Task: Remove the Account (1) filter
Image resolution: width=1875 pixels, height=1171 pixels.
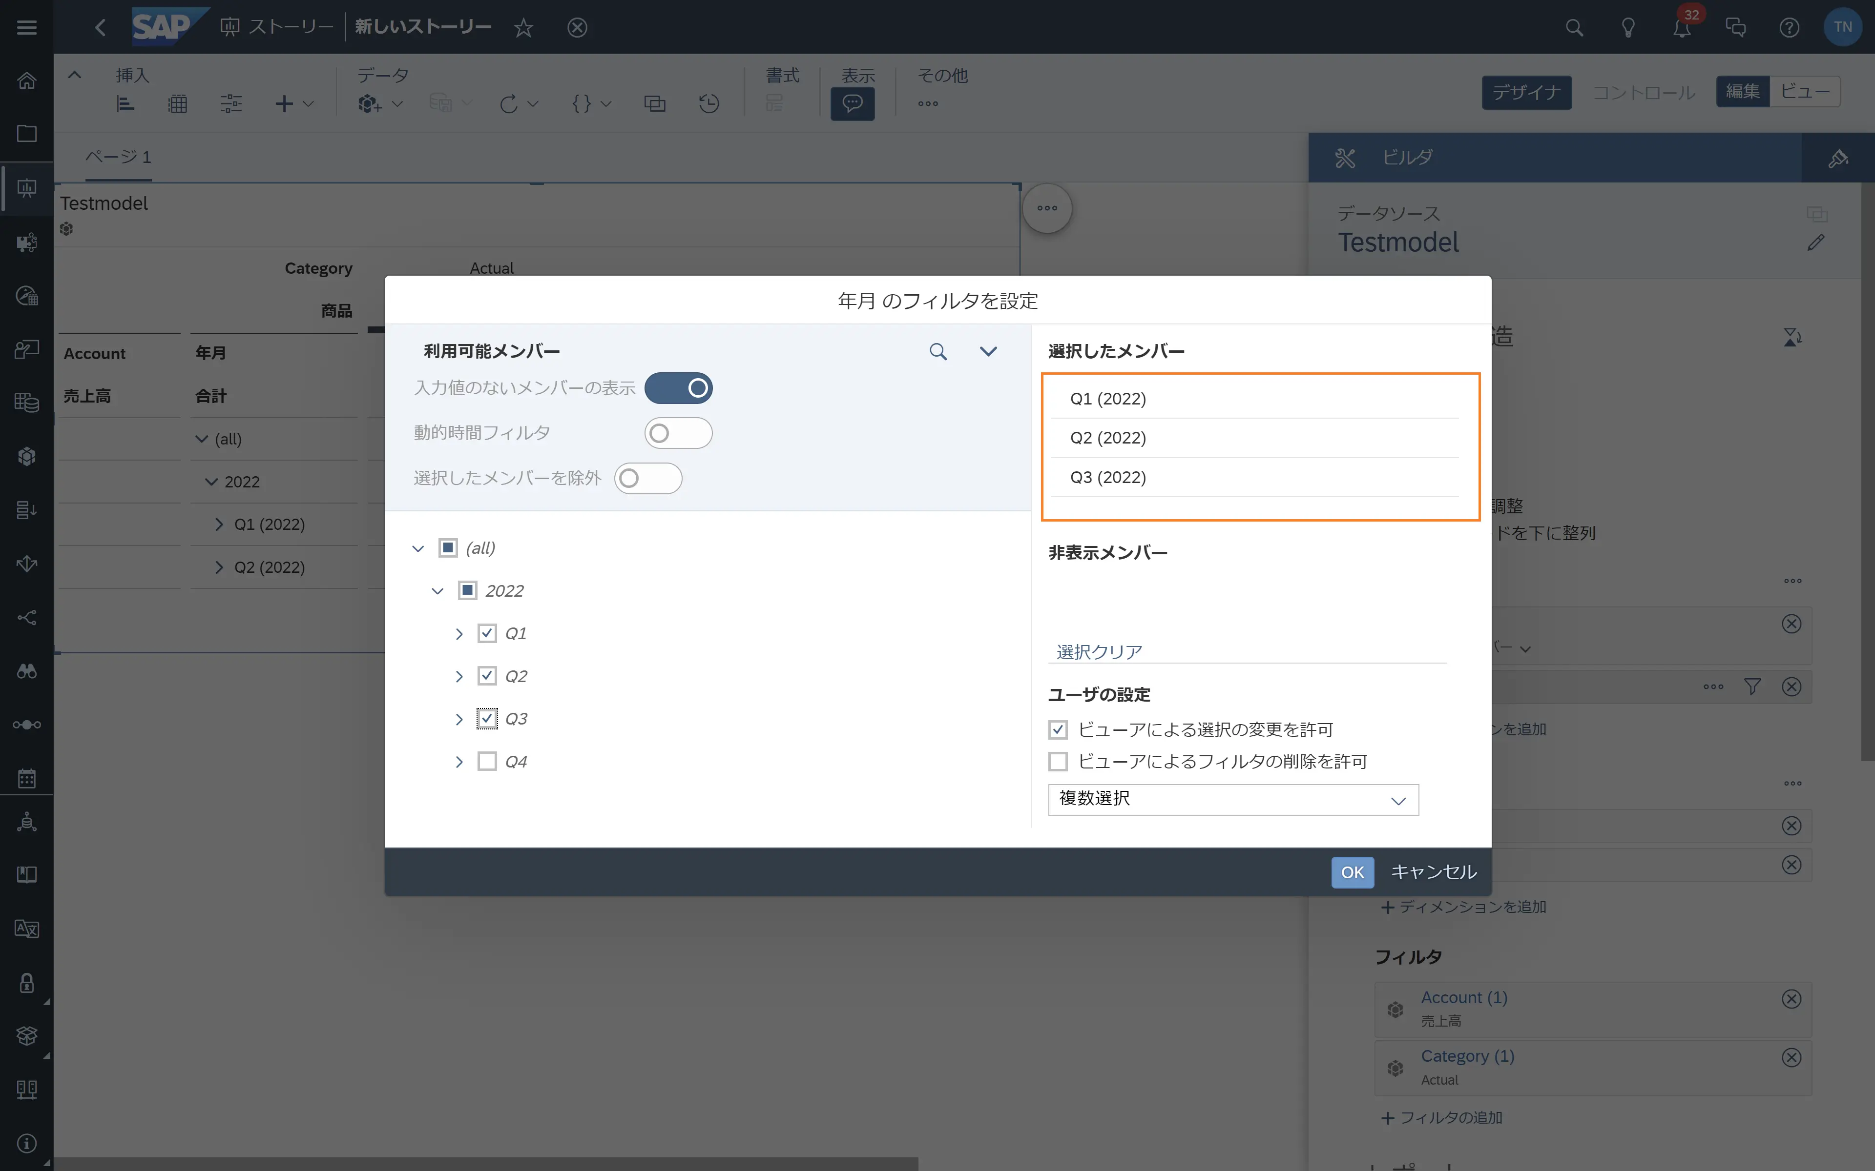Action: click(1792, 999)
